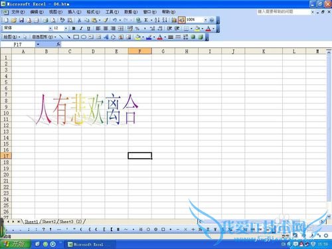The height and width of the screenshot is (249, 332).
Task: Click the 3-D Style icon
Action: (x=201, y=37)
